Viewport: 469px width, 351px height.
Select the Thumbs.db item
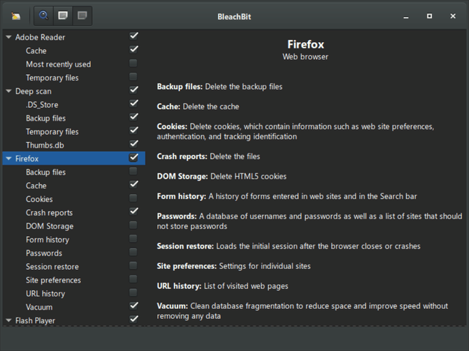(x=74, y=145)
